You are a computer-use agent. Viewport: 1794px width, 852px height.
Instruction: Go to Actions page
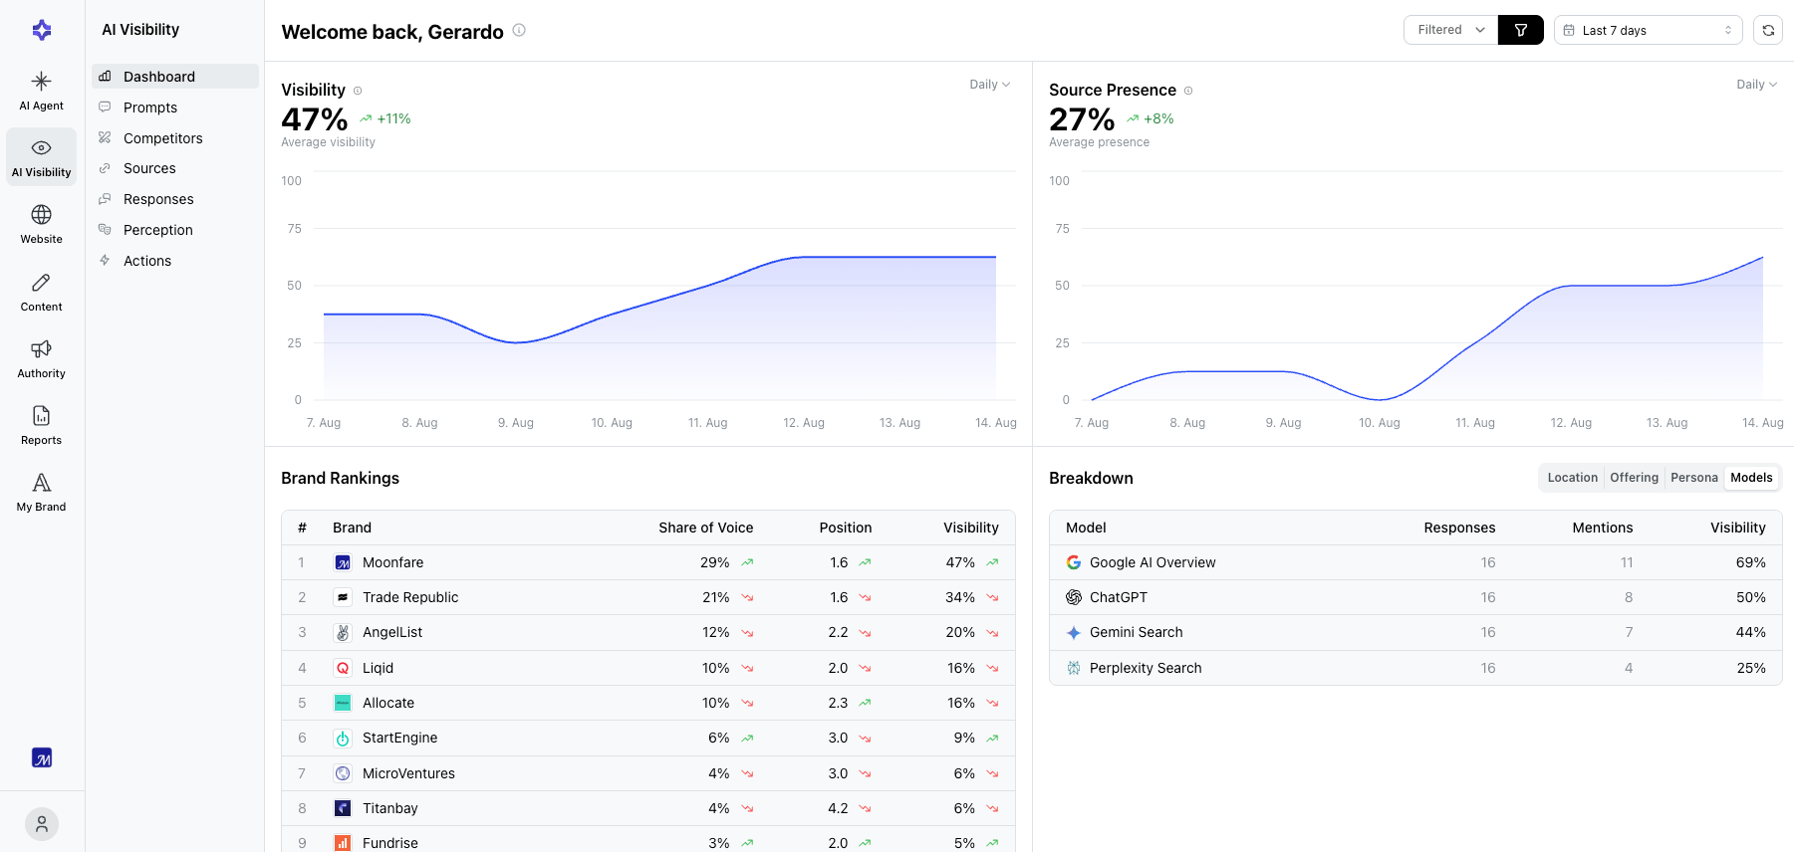175,261
